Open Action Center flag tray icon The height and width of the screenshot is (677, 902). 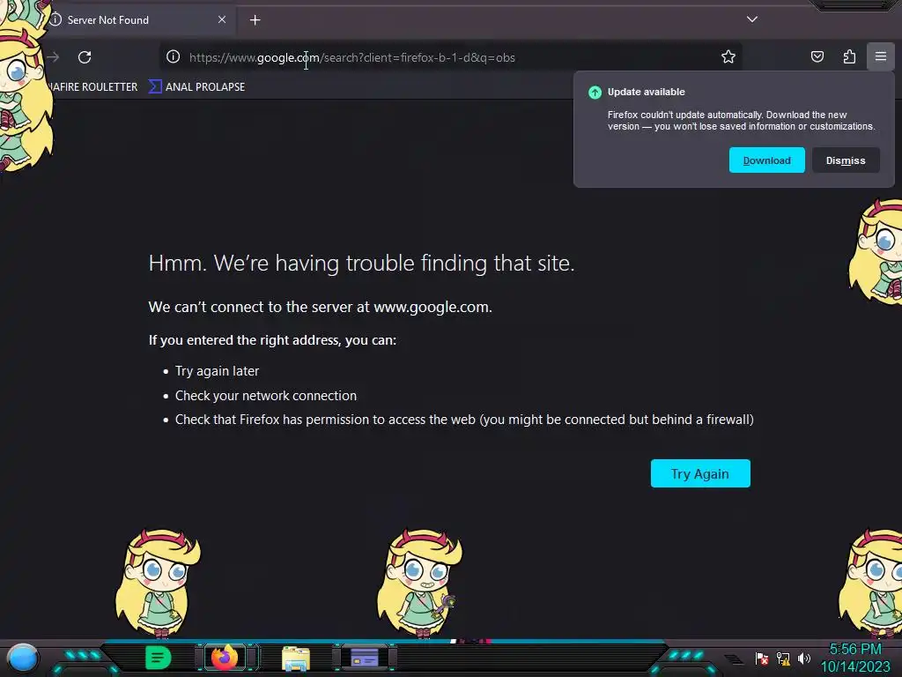[762, 658]
